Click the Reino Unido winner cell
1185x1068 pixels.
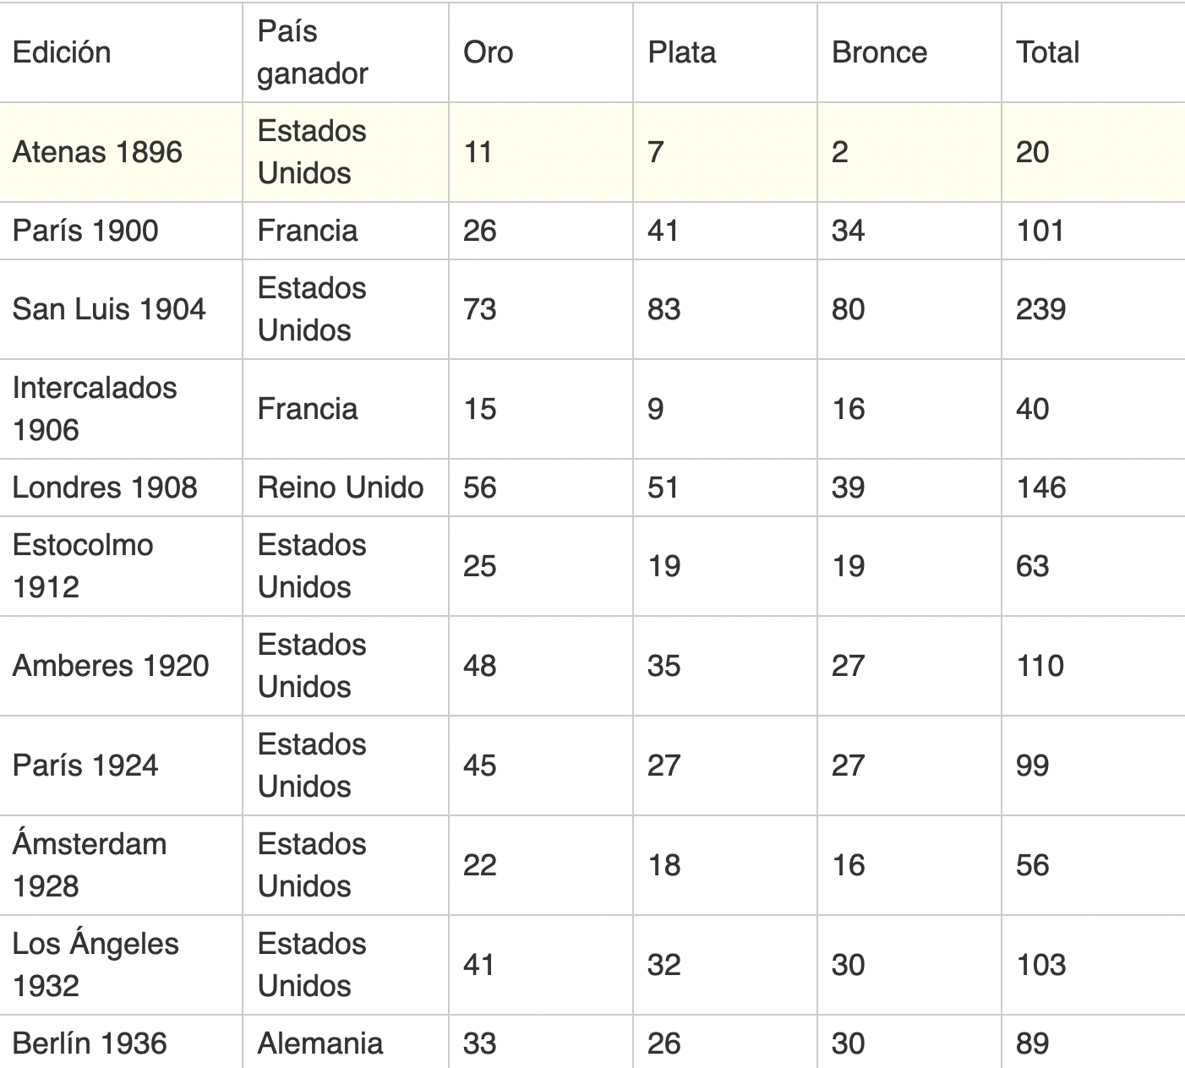click(x=346, y=488)
